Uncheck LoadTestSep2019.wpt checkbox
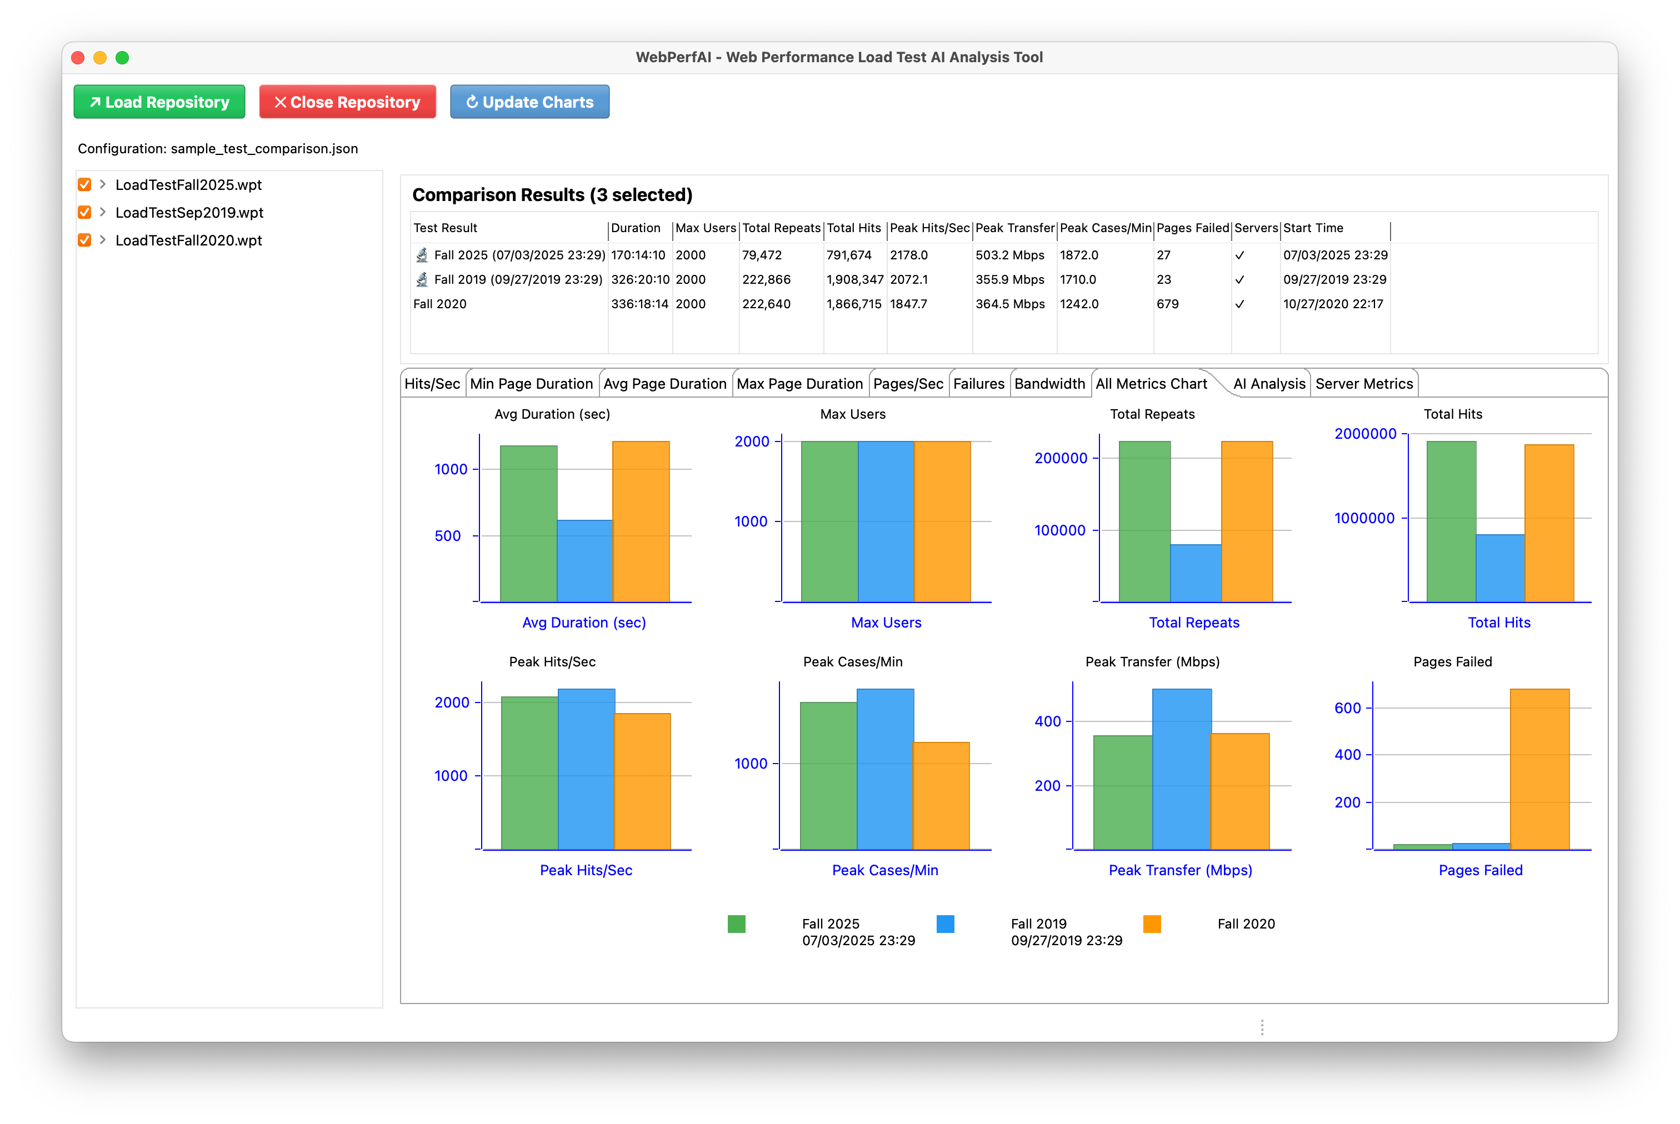 click(x=84, y=212)
